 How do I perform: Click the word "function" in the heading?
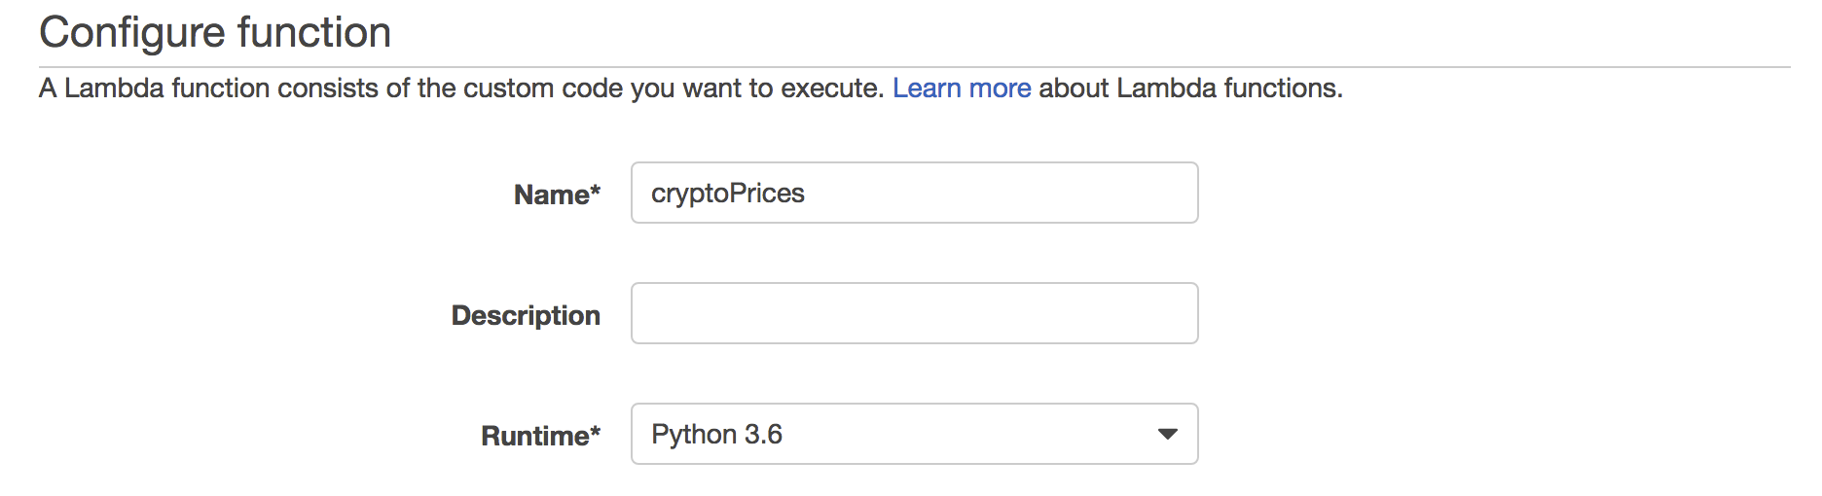[x=314, y=32]
